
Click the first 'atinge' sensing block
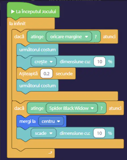click(x=37, y=37)
